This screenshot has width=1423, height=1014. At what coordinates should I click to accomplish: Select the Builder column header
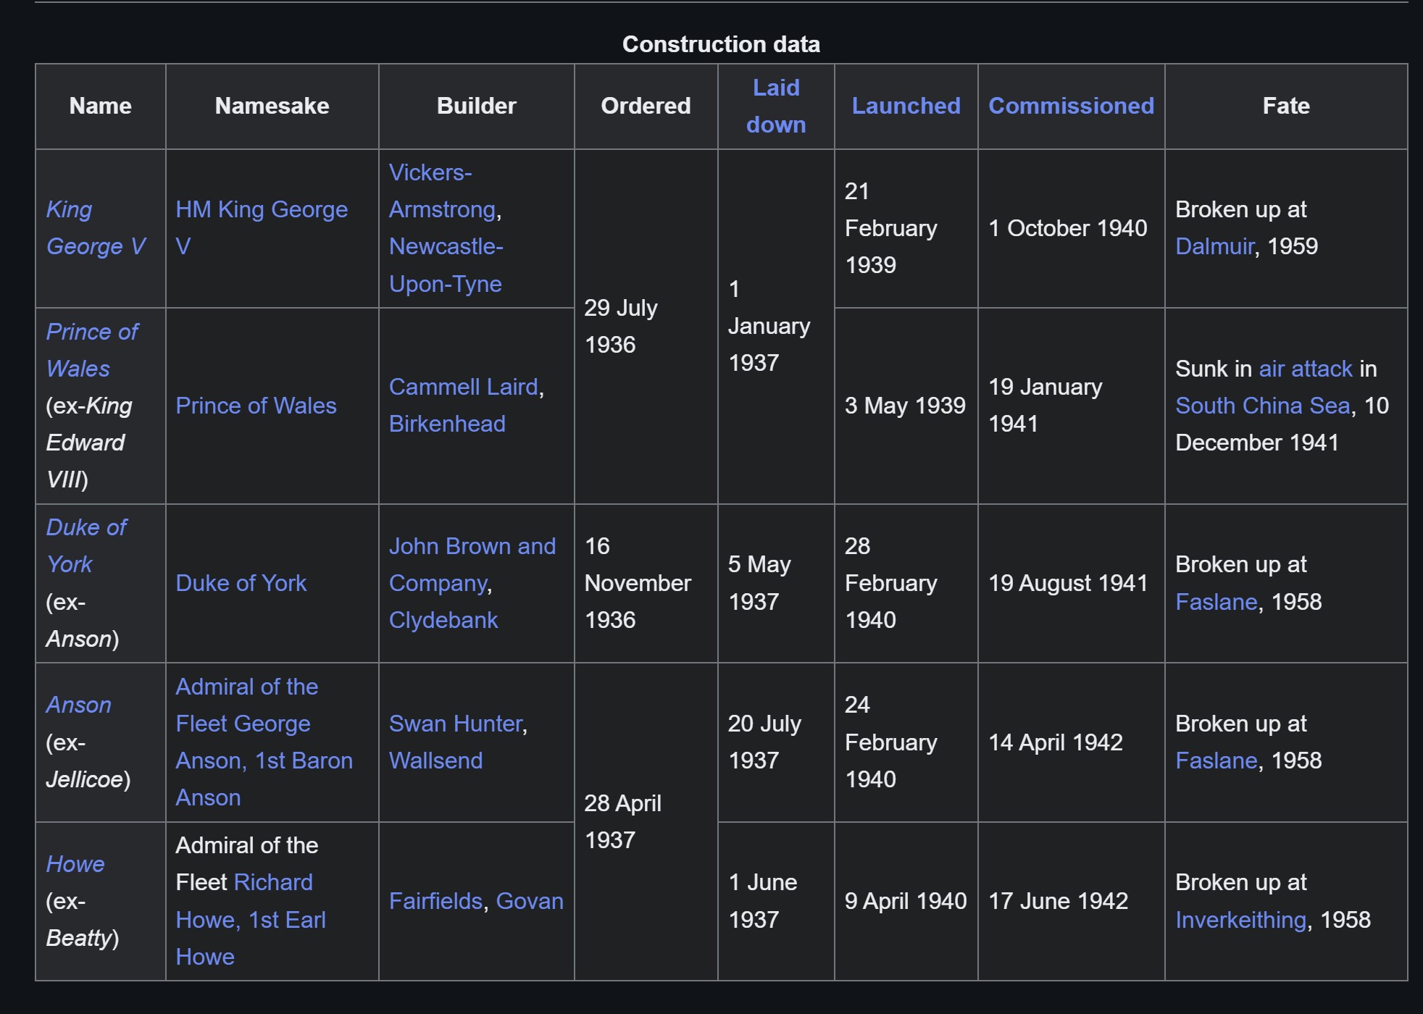point(477,106)
